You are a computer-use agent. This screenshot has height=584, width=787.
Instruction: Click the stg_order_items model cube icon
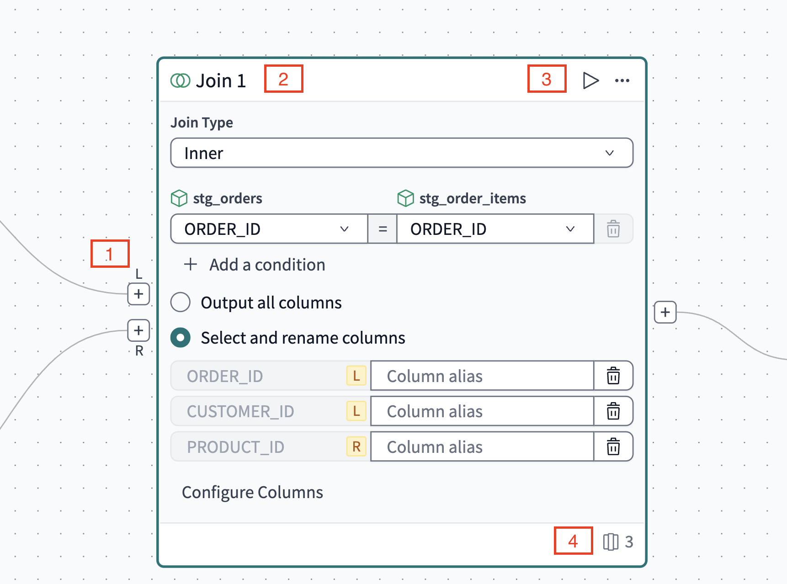click(x=405, y=198)
